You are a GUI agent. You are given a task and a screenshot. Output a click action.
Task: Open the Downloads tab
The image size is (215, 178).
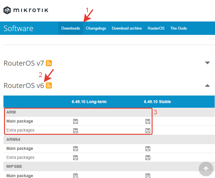(71, 28)
